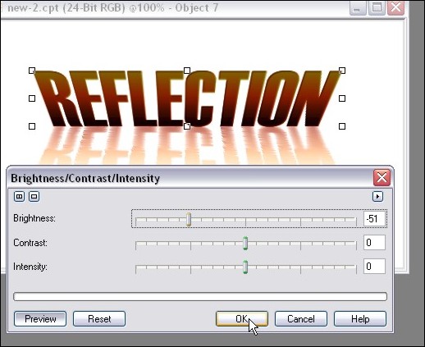Minimize the new-2.cpt document window

[358, 8]
